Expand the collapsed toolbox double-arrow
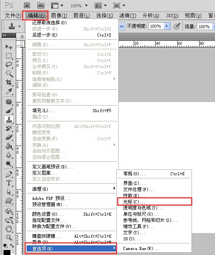Image resolution: width=215 pixels, height=255 pixels. click(5, 35)
